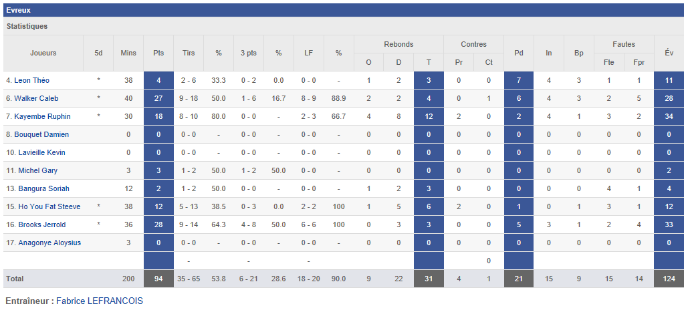Viewport: 688px width, 310px height.
Task: Click the Joueurs column header
Action: point(43,53)
